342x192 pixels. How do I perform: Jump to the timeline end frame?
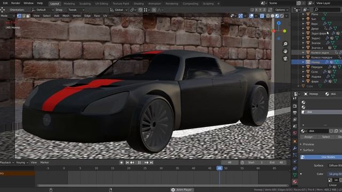tap(151, 162)
